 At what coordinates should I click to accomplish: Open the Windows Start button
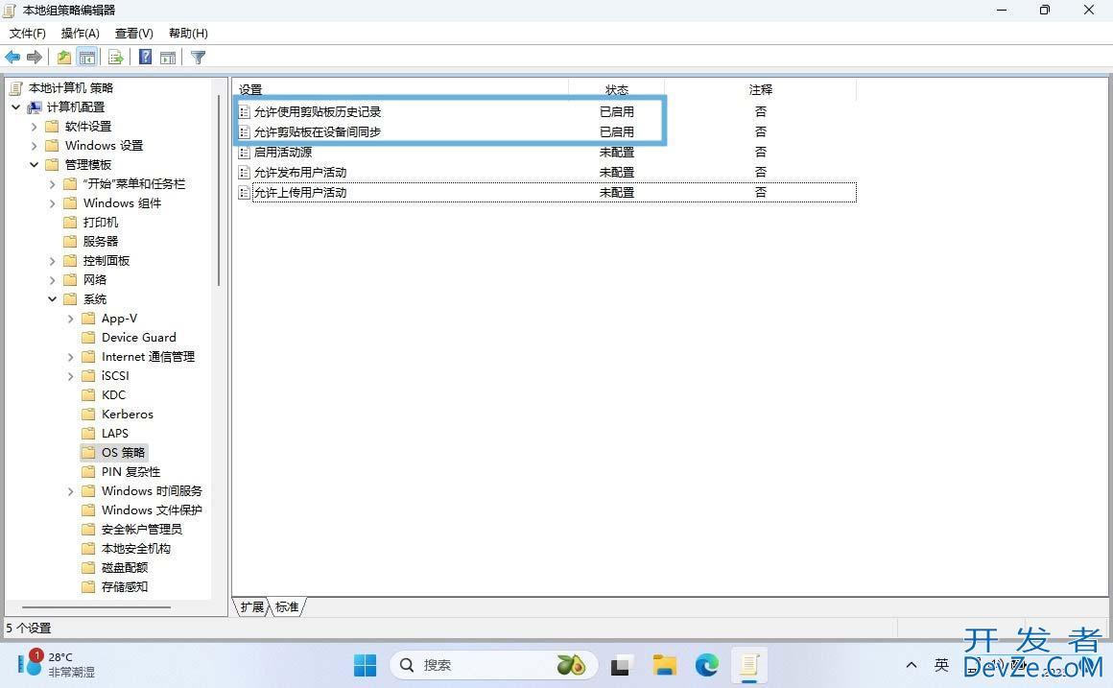(365, 665)
